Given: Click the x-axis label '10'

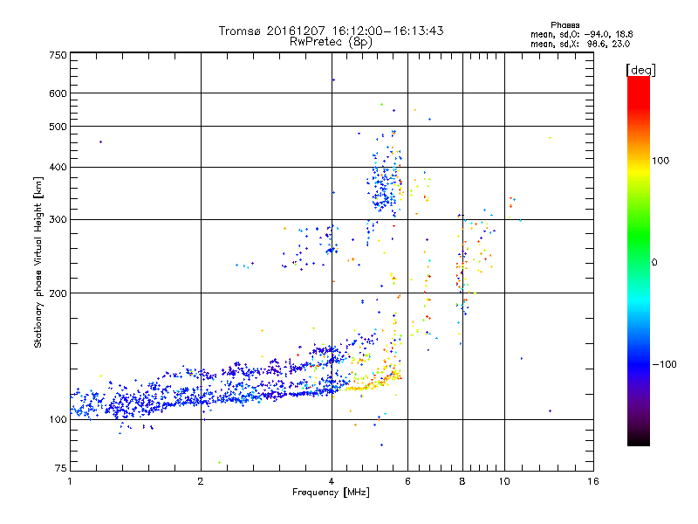Looking at the screenshot, I should pos(504,481).
